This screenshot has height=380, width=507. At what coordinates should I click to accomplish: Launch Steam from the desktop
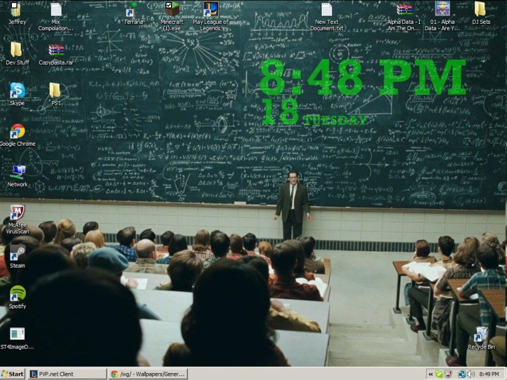18,256
